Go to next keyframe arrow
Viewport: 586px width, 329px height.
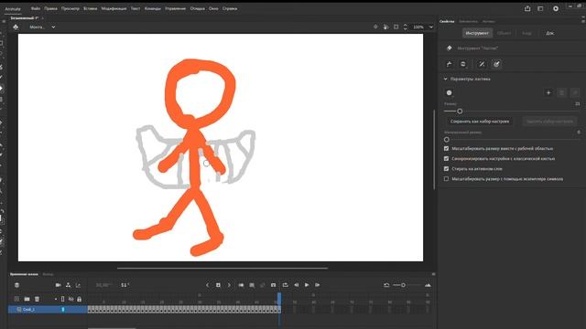(x=229, y=285)
